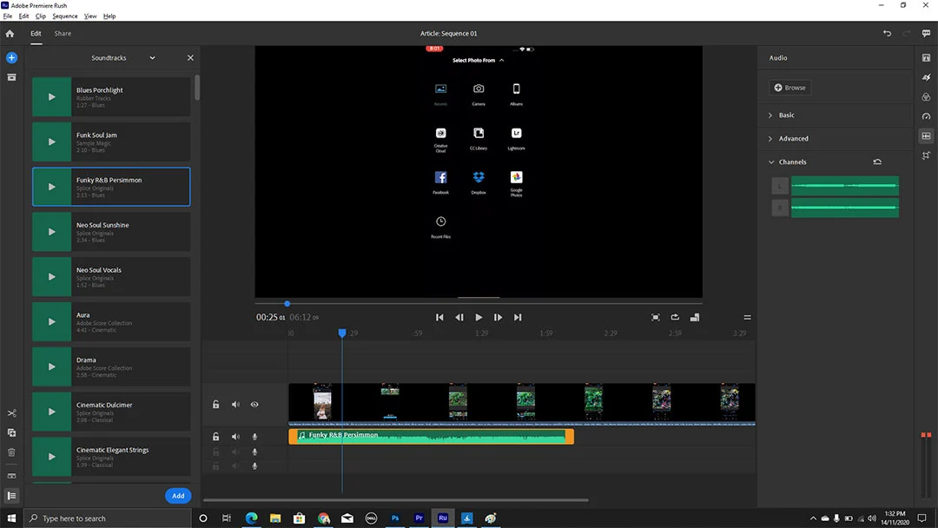This screenshot has height=528, width=938.
Task: Arm voiceover microphone on first audio track
Action: click(x=254, y=437)
